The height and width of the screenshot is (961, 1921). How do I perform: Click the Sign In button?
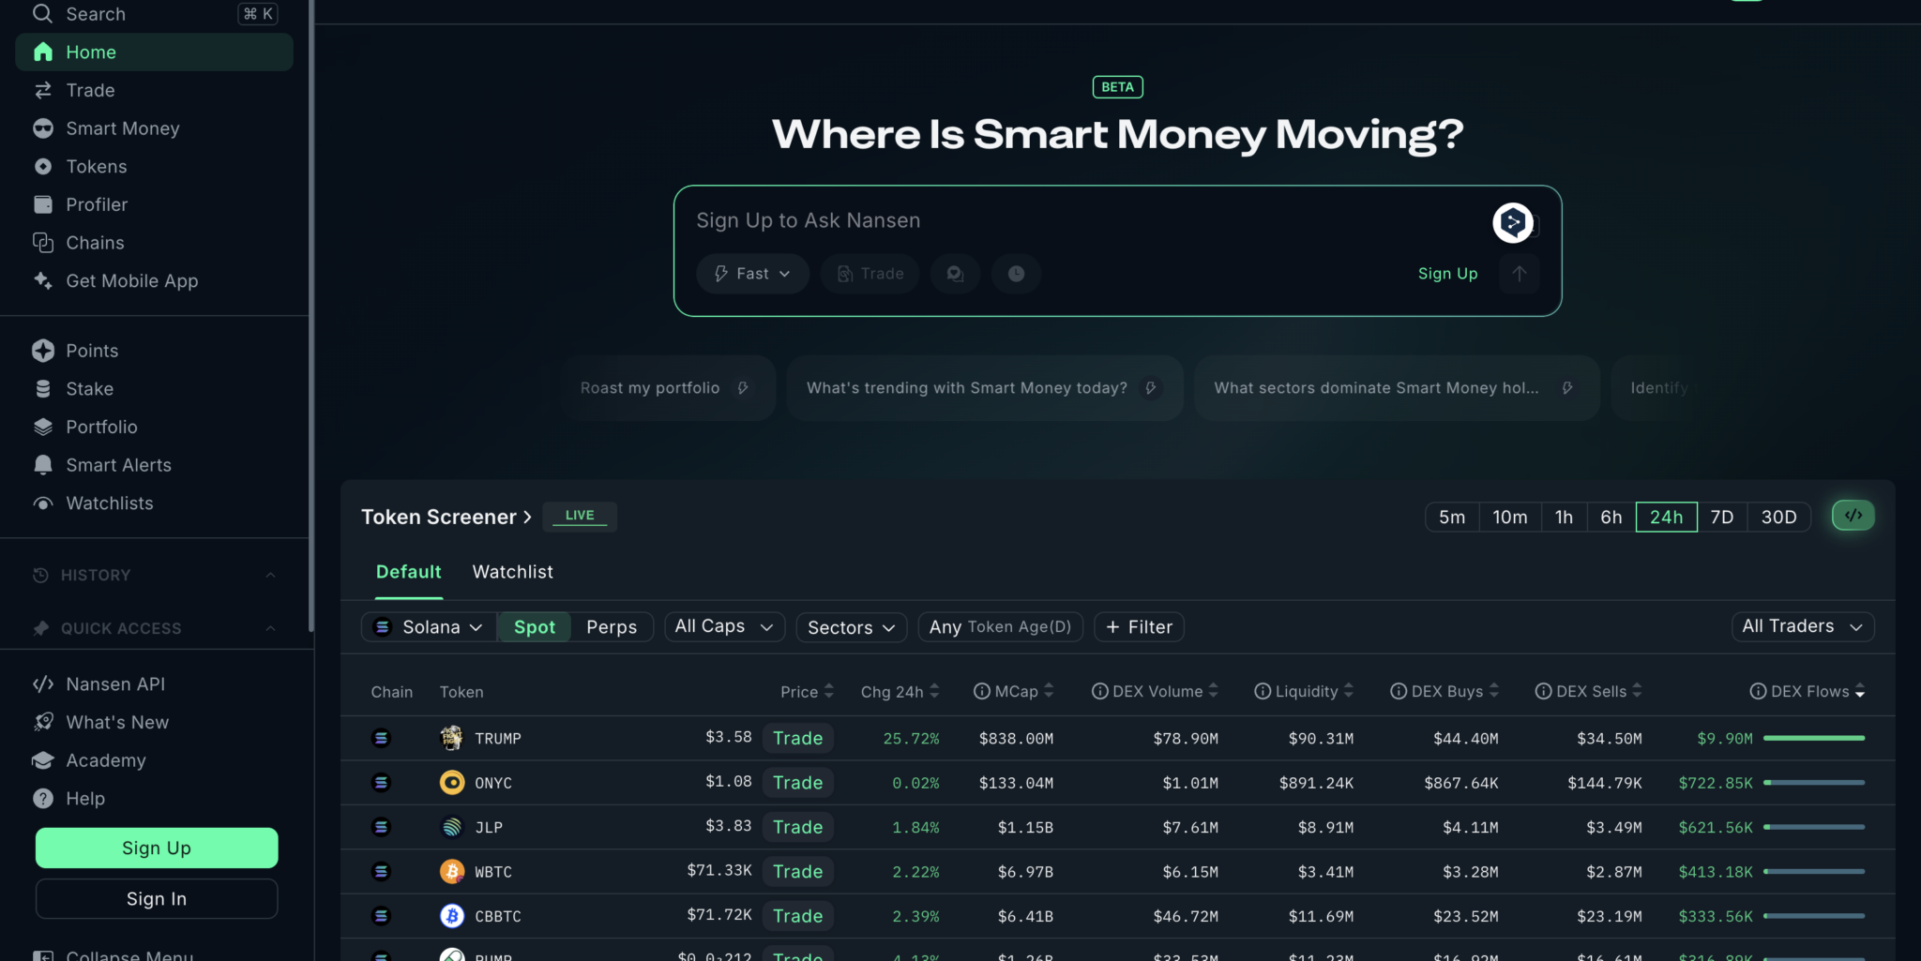coord(157,898)
